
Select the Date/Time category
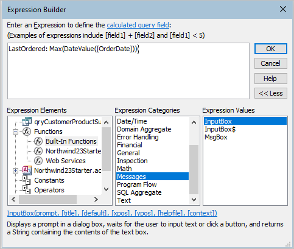click(152, 121)
